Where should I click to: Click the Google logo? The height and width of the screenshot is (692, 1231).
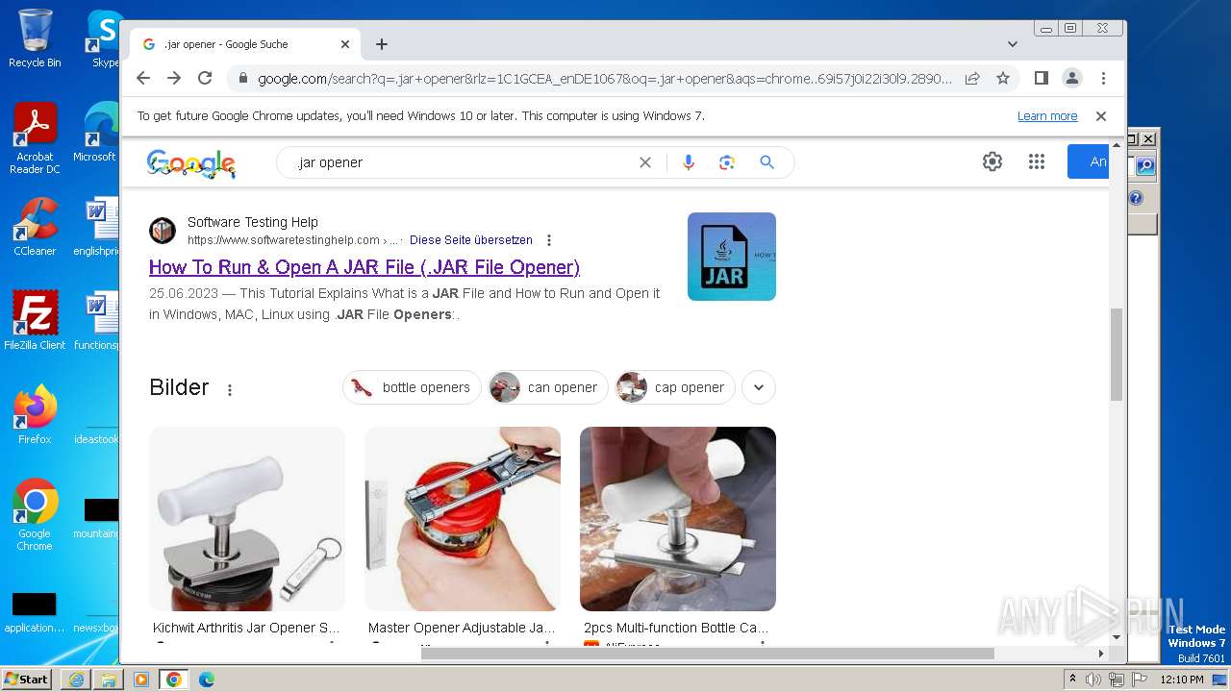pos(190,163)
